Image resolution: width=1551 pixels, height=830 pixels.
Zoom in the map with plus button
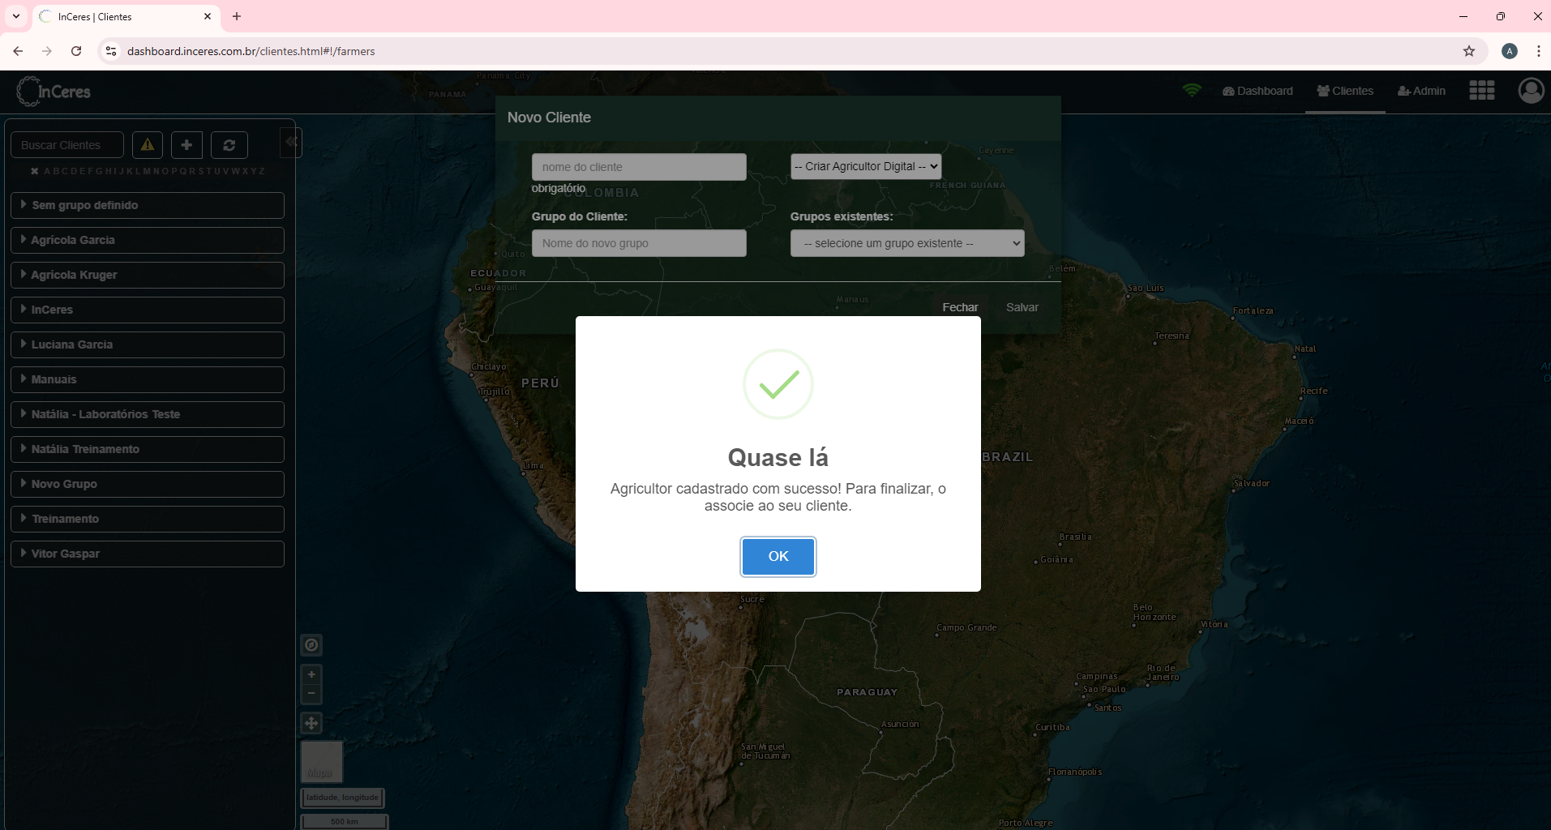(x=311, y=674)
